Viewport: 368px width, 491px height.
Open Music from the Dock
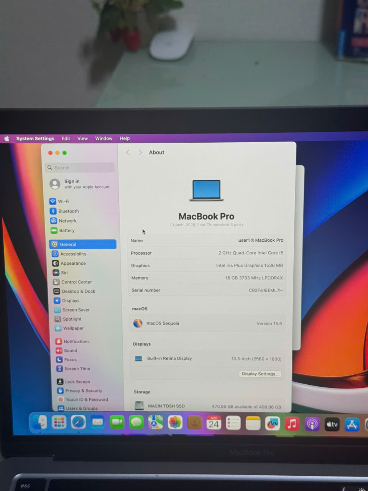click(x=292, y=424)
